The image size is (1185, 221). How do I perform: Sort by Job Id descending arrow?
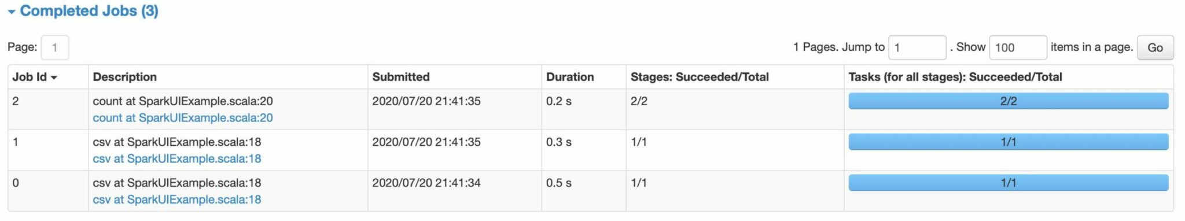tap(54, 78)
